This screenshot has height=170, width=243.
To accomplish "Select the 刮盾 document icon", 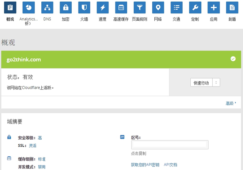I will pyautogui.click(x=232, y=7).
